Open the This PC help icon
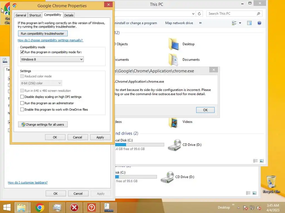Viewport: 285px width, 213px height. [259, 23]
